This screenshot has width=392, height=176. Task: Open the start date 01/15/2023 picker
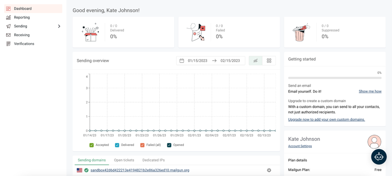pos(197,61)
